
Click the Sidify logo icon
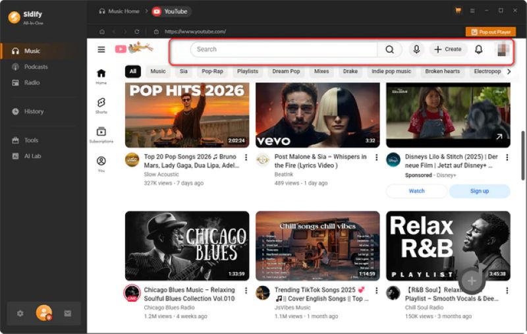click(14, 18)
